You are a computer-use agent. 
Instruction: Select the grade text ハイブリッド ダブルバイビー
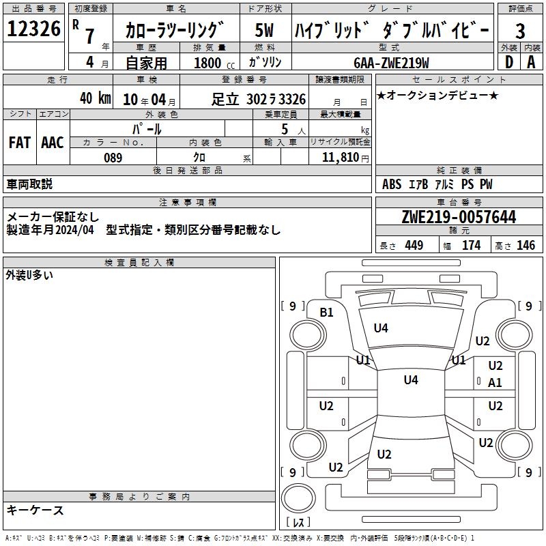[x=392, y=30]
